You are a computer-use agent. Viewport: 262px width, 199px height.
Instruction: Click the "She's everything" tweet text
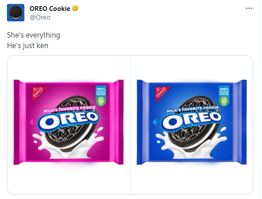click(34, 34)
